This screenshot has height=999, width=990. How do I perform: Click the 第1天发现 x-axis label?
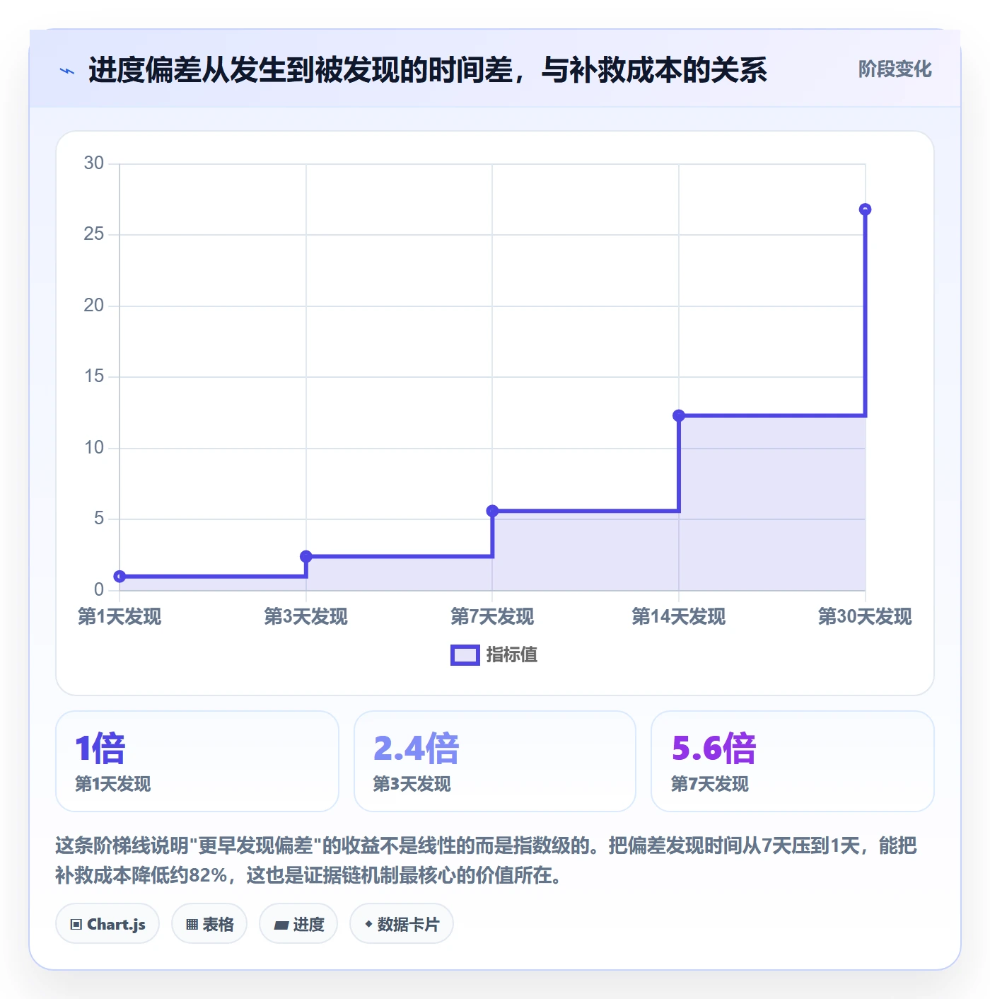pos(120,617)
